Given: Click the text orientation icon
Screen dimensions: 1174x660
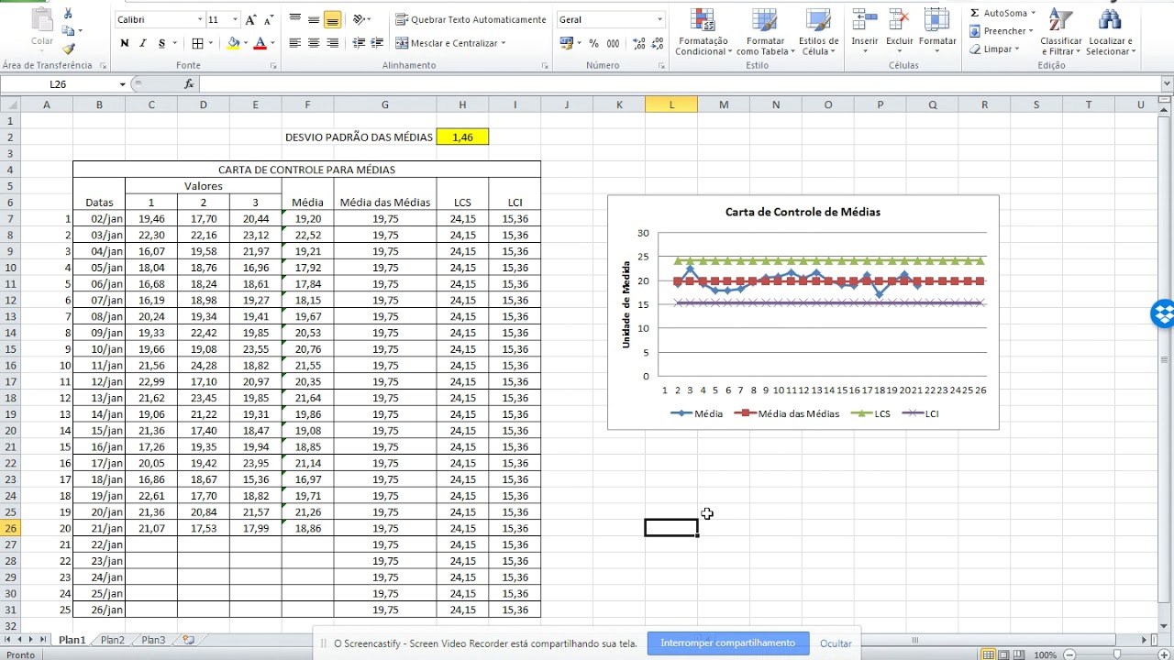Looking at the screenshot, I should (360, 19).
